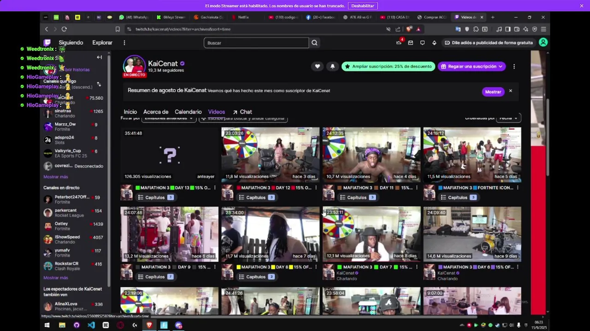The height and width of the screenshot is (331, 590).
Task: Focus the Buscar search field
Action: pos(256,43)
